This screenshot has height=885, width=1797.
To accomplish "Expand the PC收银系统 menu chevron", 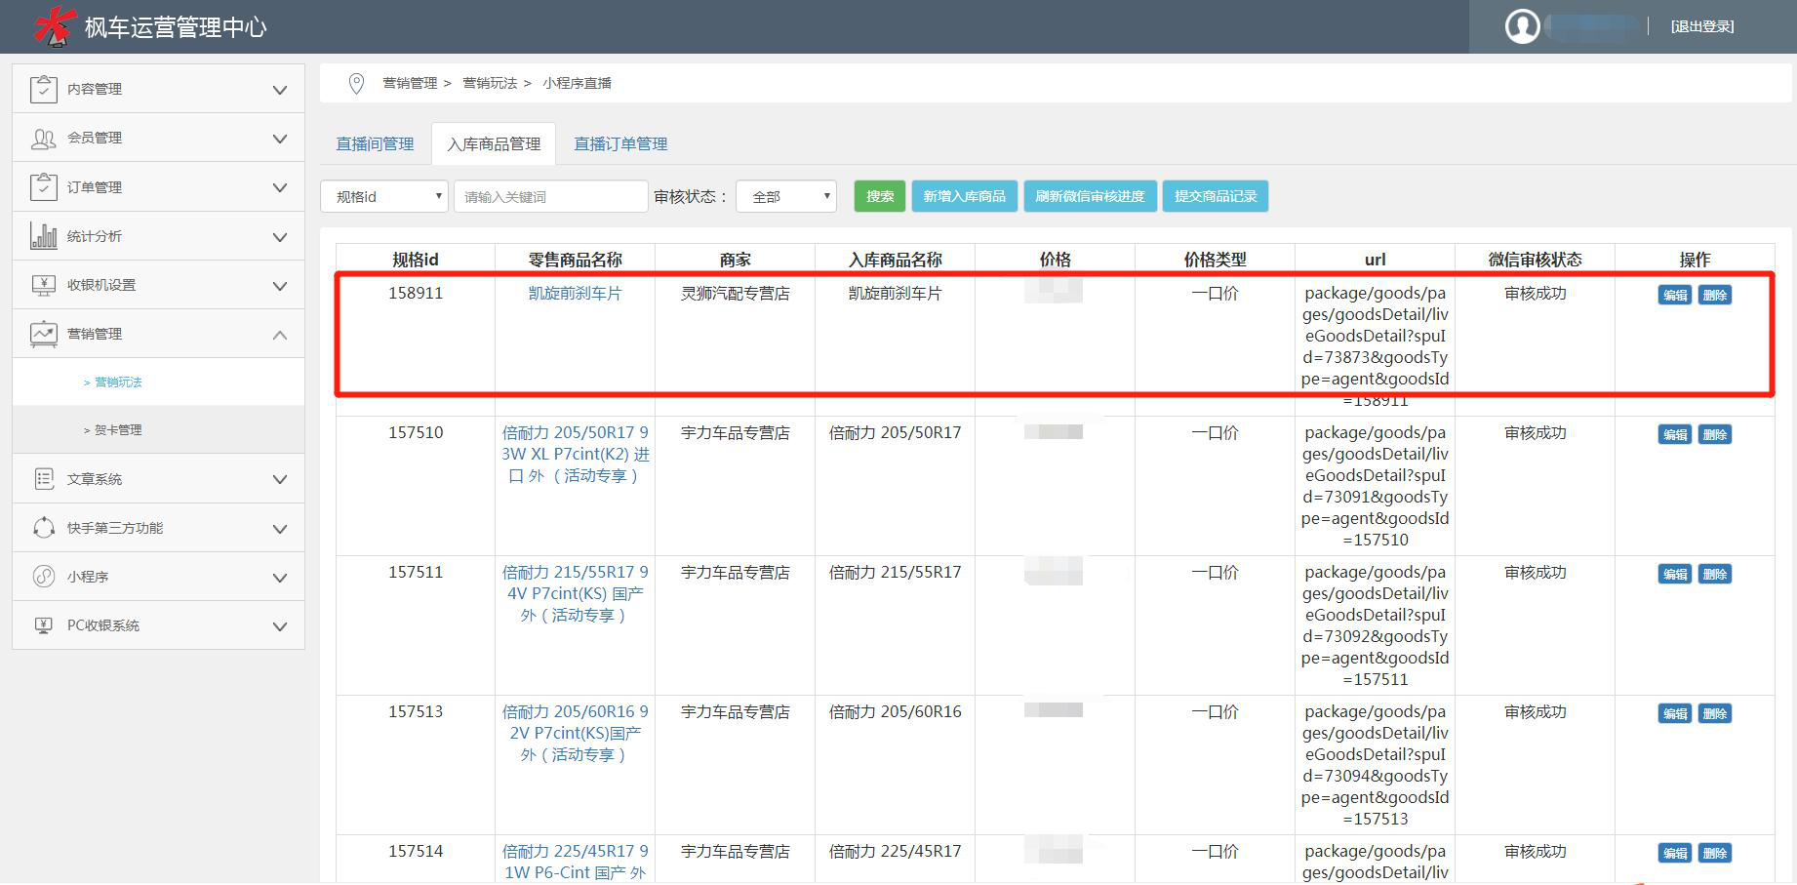I will (x=280, y=626).
